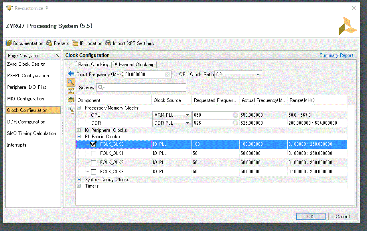
Task: Open CPU clock source ARM PLL dropdown
Action: point(187,115)
